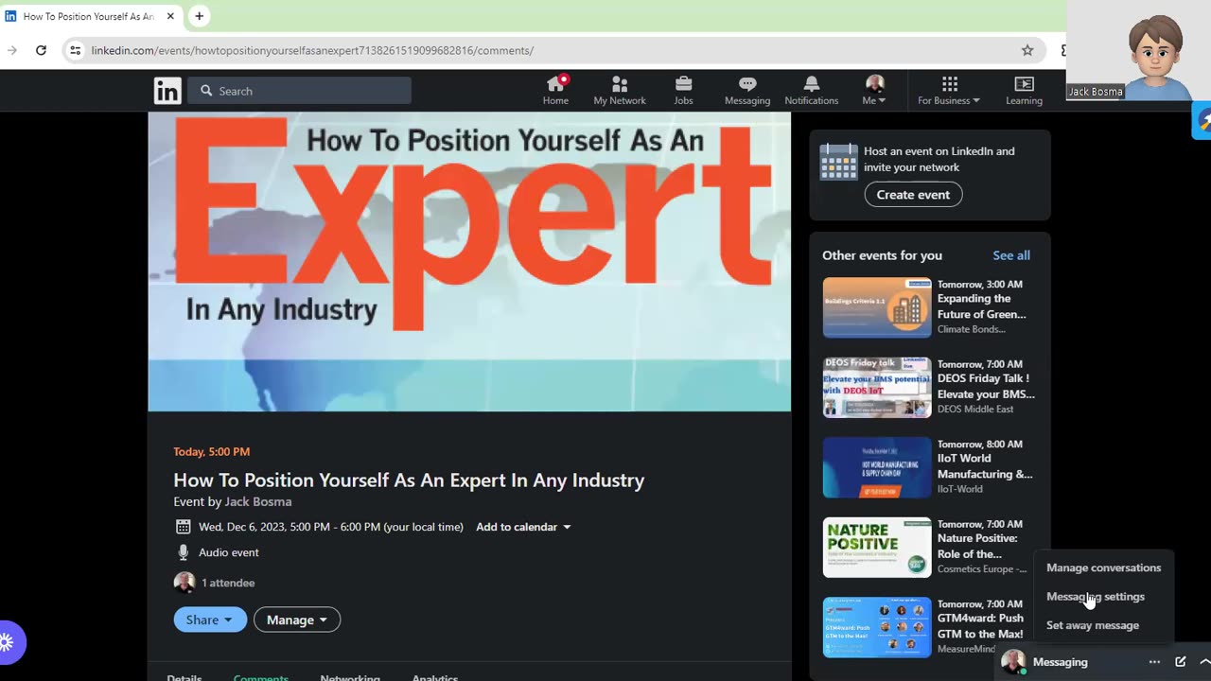Viewport: 1211px width, 681px height.
Task: Open the Manage dropdown button
Action: click(x=297, y=620)
